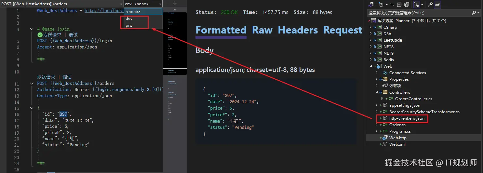
Task: Expand the appsettings.json node
Action: 377,105
